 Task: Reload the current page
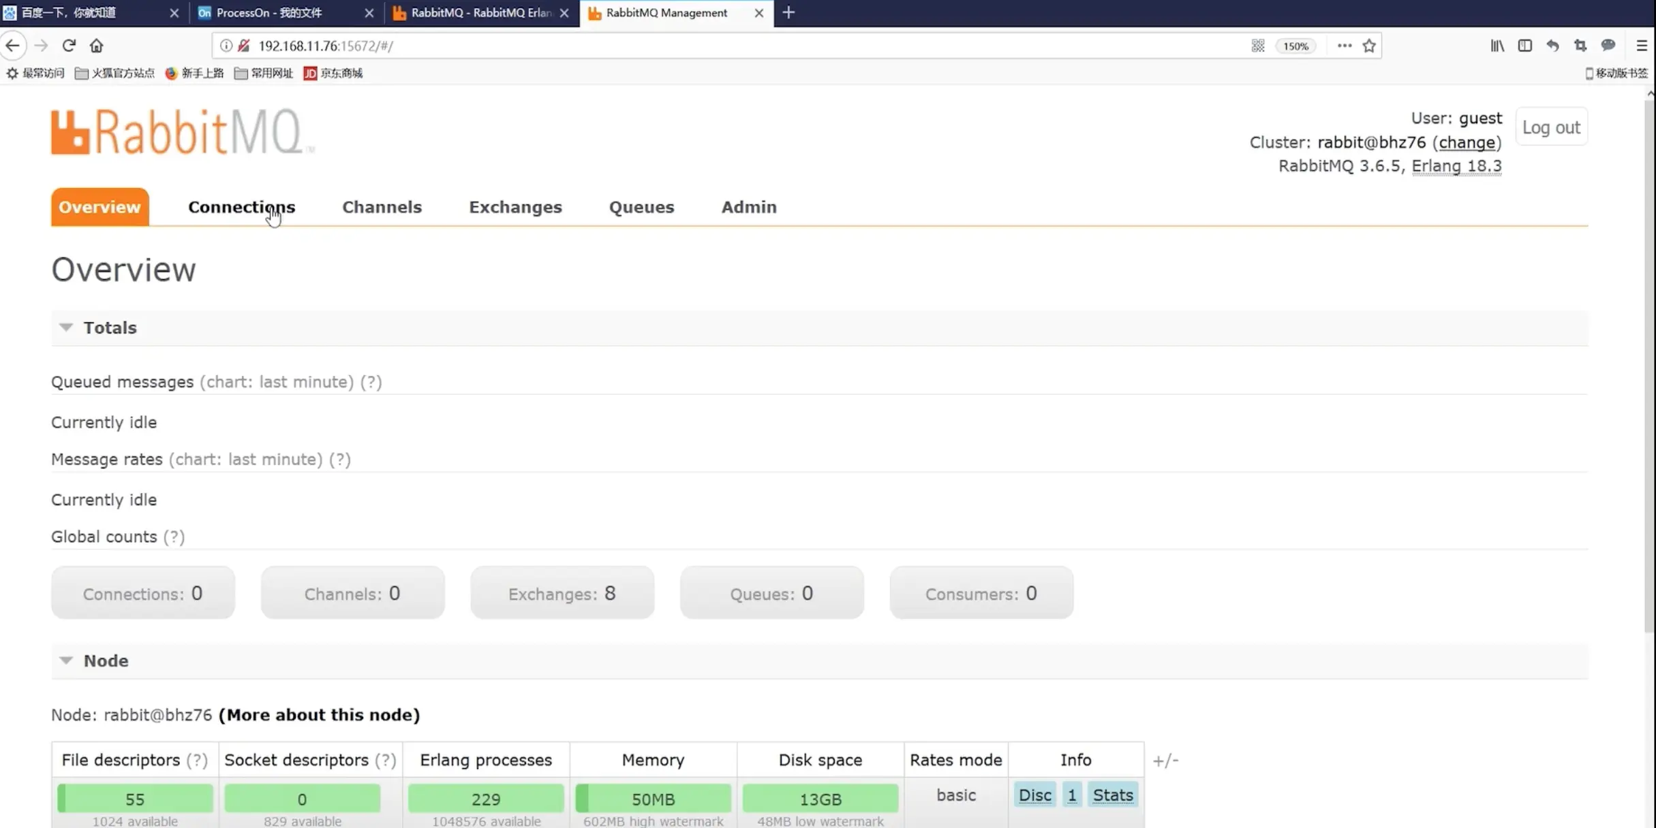(69, 46)
